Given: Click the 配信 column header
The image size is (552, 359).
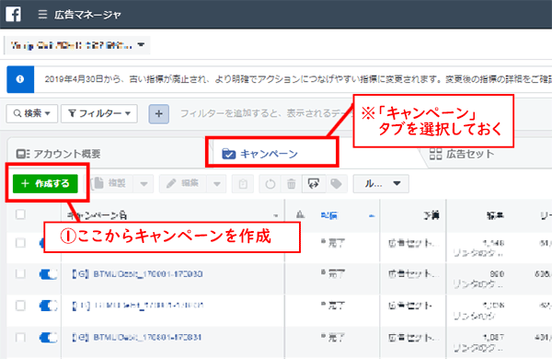Looking at the screenshot, I should (x=329, y=215).
